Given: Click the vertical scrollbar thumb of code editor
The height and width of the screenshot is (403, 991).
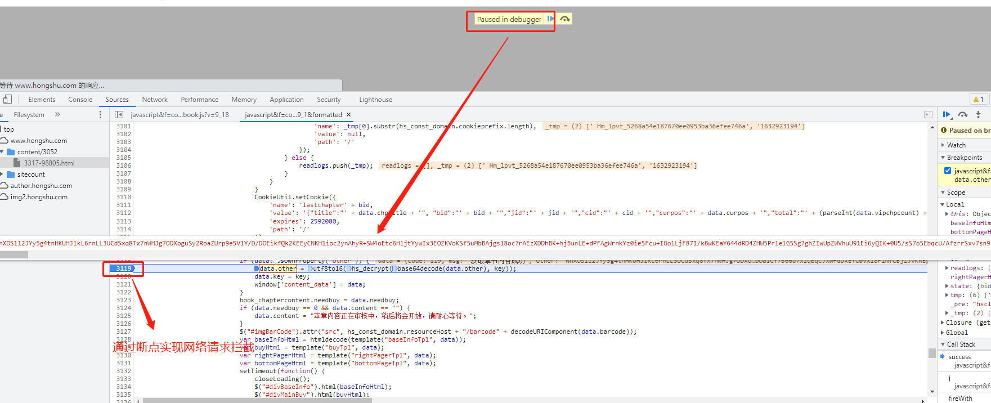Looking at the screenshot, I should tap(932, 353).
